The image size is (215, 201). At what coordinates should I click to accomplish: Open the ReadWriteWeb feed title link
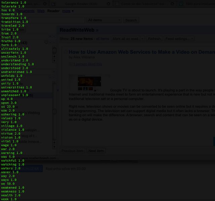pos(79,30)
